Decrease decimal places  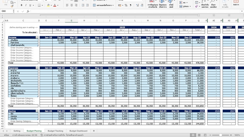pos(142,5)
